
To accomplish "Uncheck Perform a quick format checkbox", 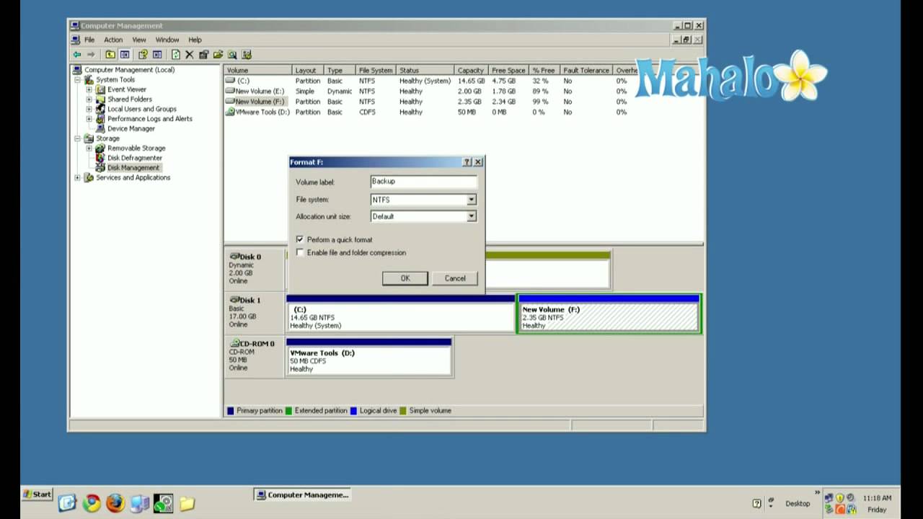I will click(300, 239).
